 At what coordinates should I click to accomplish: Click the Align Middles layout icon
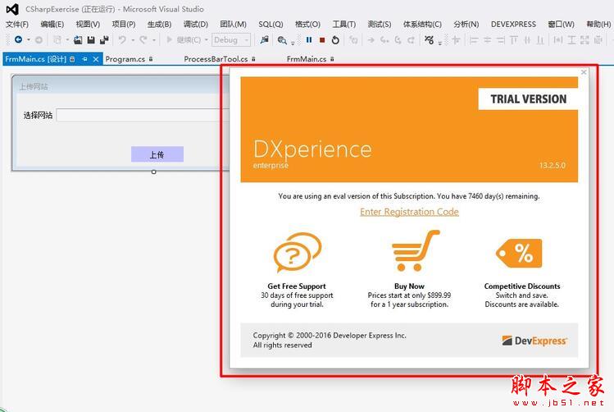[x=527, y=40]
